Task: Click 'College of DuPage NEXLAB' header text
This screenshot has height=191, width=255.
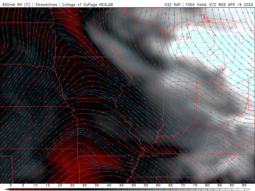Action: [87, 4]
